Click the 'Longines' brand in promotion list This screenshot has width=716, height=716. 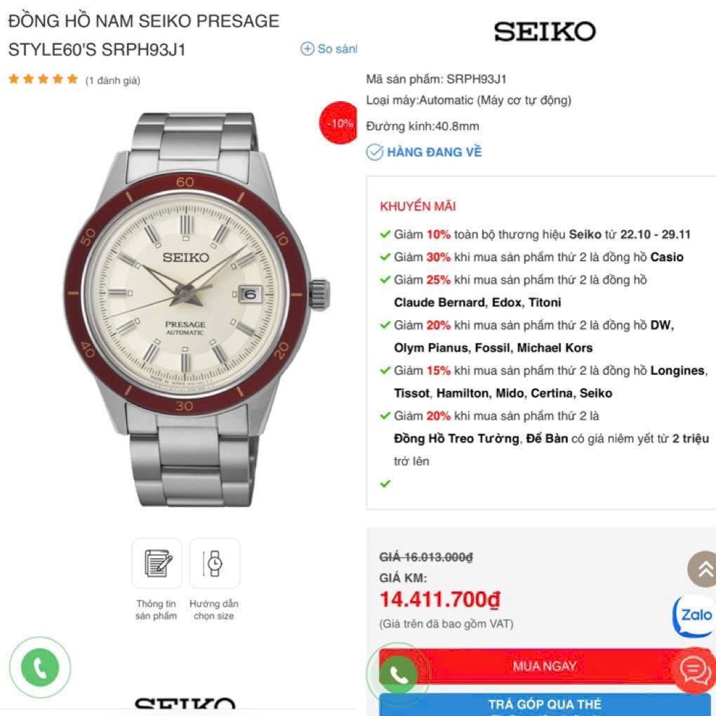[x=678, y=371]
